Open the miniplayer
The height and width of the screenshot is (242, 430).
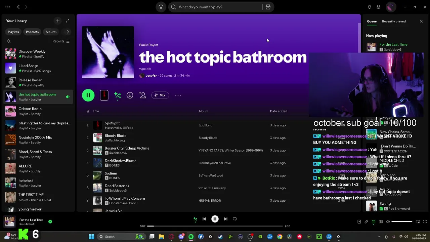418,222
